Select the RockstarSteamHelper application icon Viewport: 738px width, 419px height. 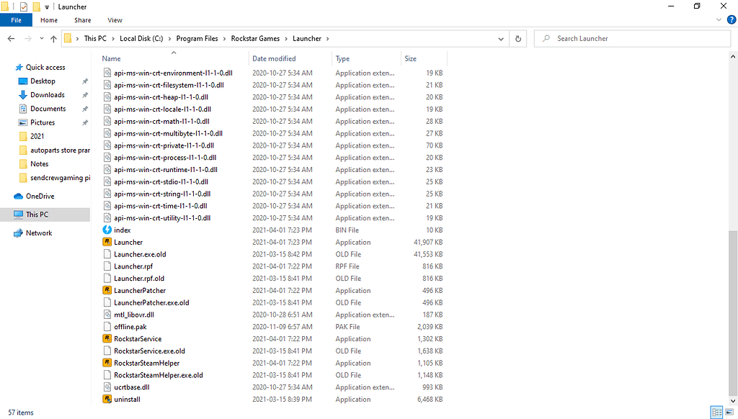[x=107, y=363]
